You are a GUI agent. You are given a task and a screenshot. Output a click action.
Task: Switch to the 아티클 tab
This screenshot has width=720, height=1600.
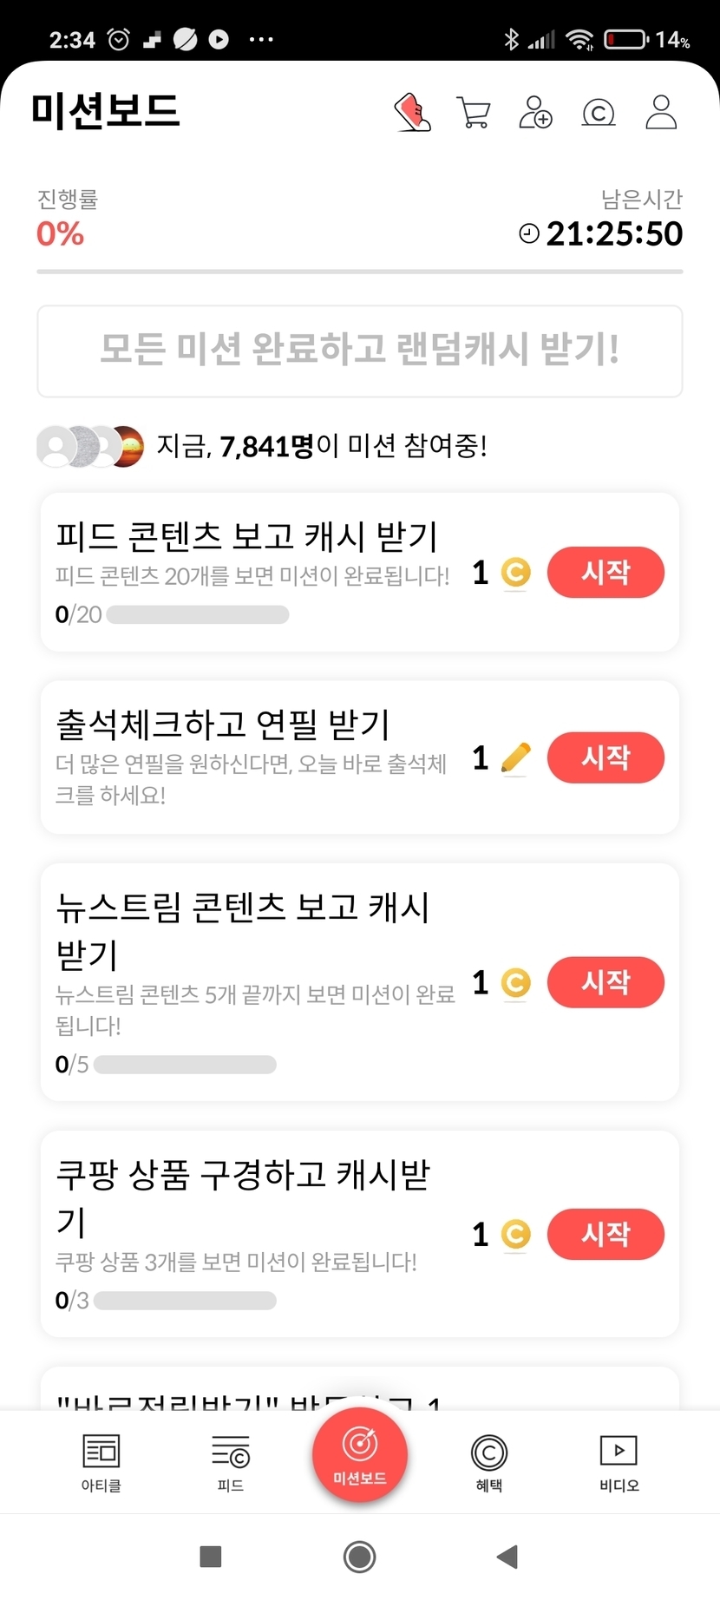(101, 1462)
